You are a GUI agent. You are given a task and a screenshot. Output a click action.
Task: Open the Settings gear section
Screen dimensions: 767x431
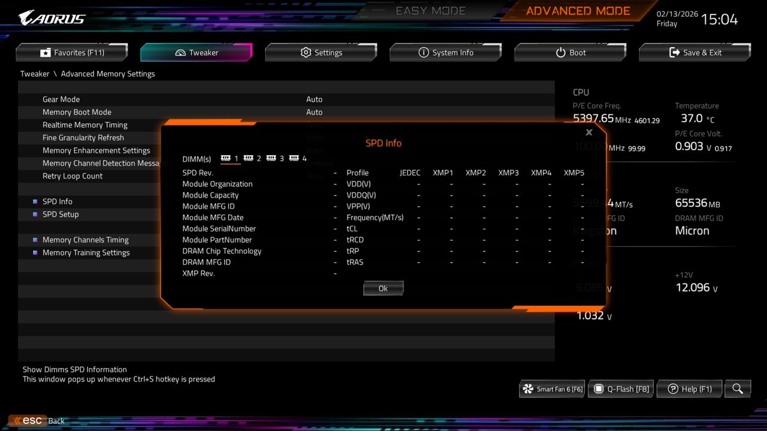[321, 52]
